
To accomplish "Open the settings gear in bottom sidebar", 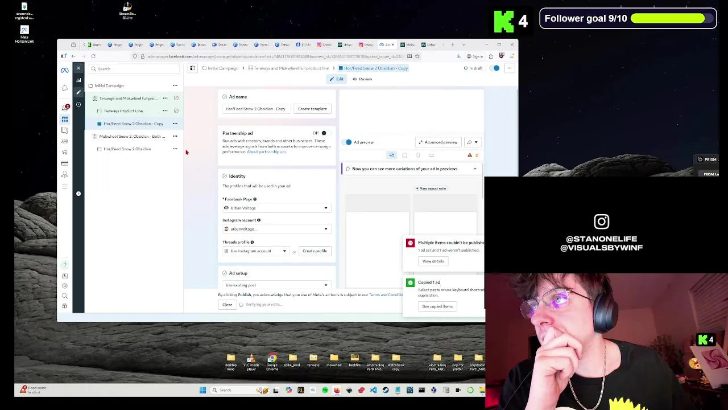I will point(65,286).
